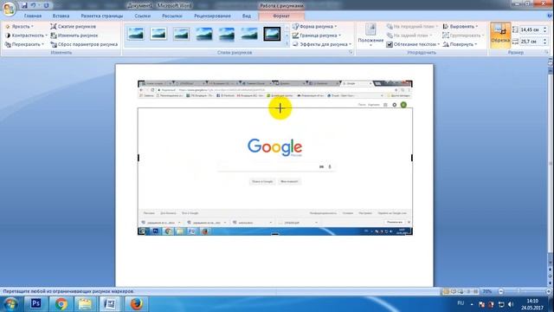Image resolution: width=554 pixels, height=312 pixels.
Task: Click Сжатие рисунков (Compress Pictures)
Action: (x=73, y=27)
